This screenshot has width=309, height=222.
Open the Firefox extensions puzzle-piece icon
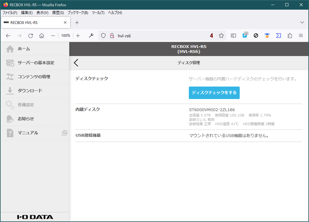(290, 35)
